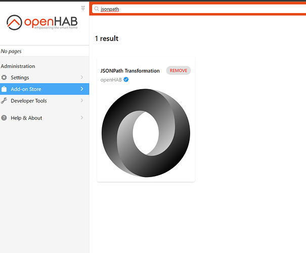
Task: Click the Settings gear icon
Action: pos(4,77)
